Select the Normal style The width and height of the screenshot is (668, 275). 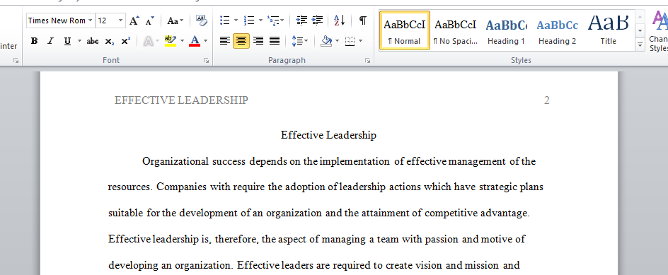tap(404, 30)
